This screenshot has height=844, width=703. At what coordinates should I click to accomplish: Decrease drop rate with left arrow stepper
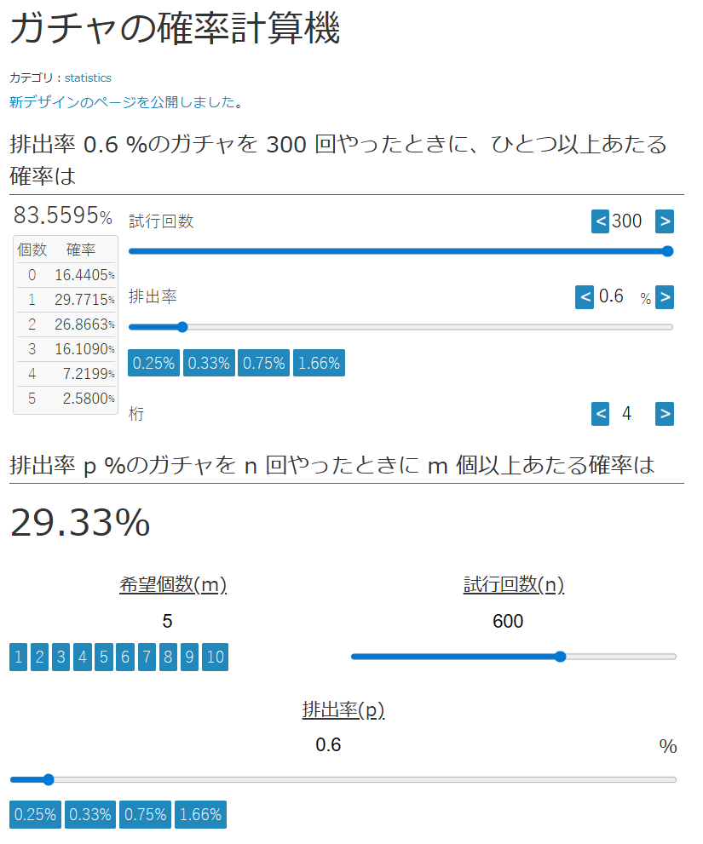(x=585, y=297)
